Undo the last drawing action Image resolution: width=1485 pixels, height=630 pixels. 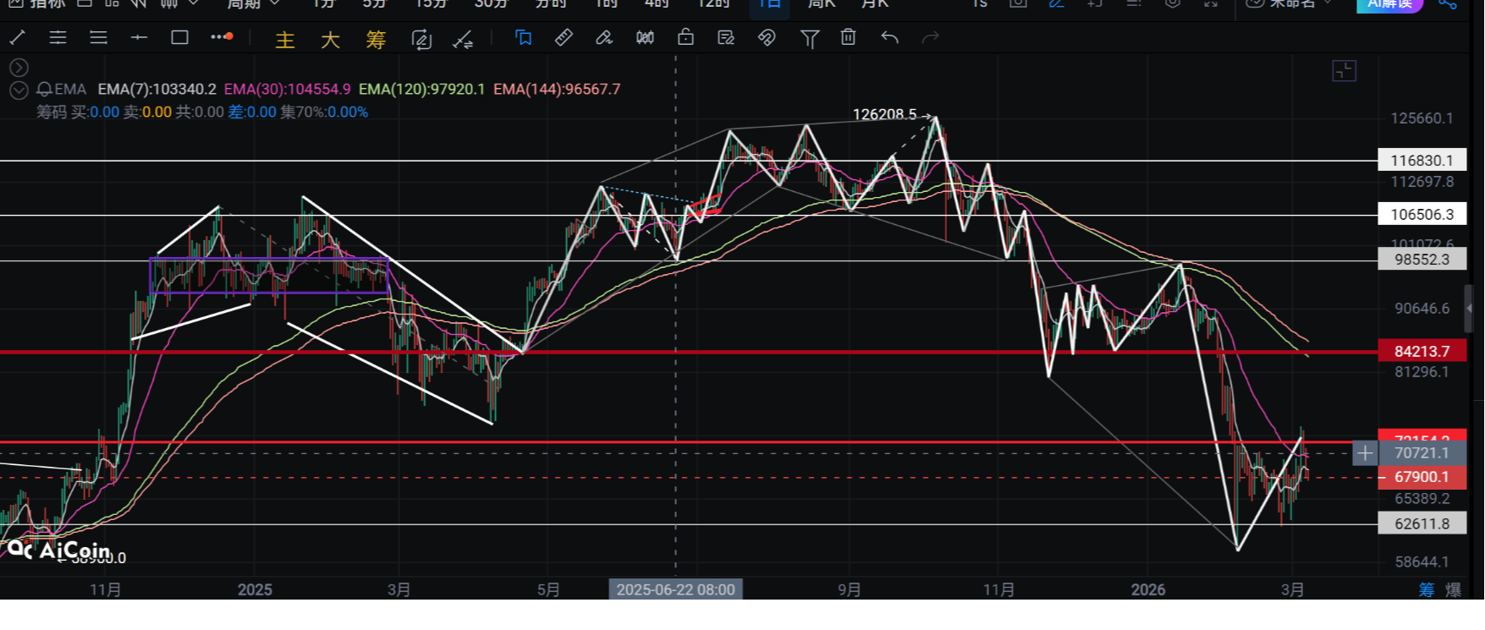(889, 38)
